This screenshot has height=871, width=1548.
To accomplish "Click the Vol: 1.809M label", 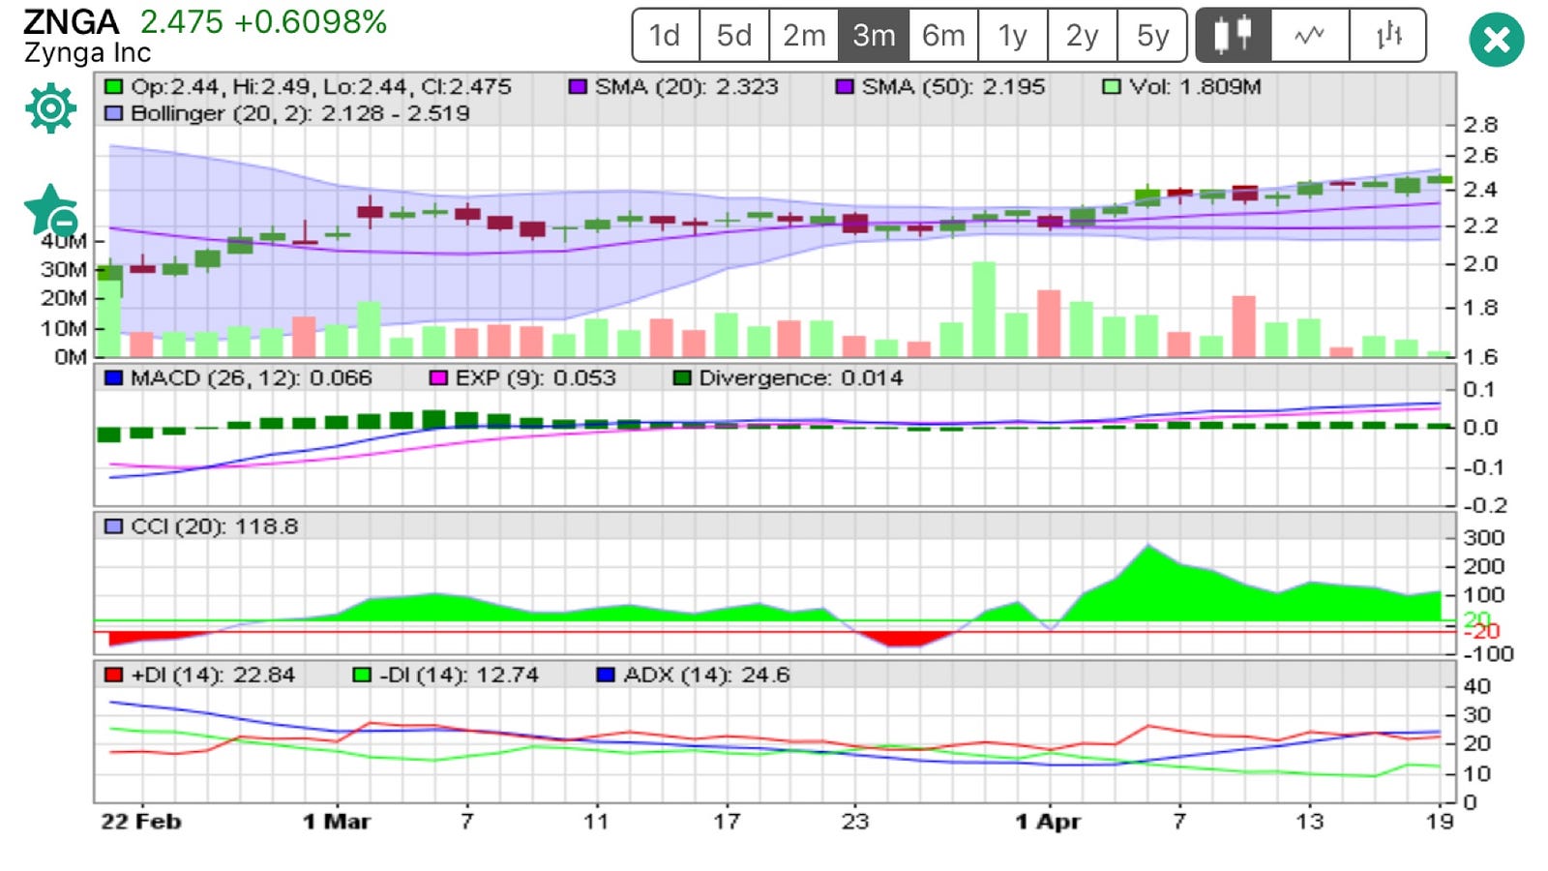I will pos(1196,87).
